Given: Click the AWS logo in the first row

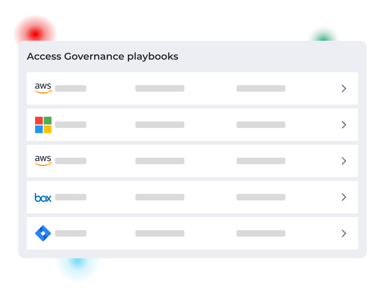Looking at the screenshot, I should click(43, 88).
